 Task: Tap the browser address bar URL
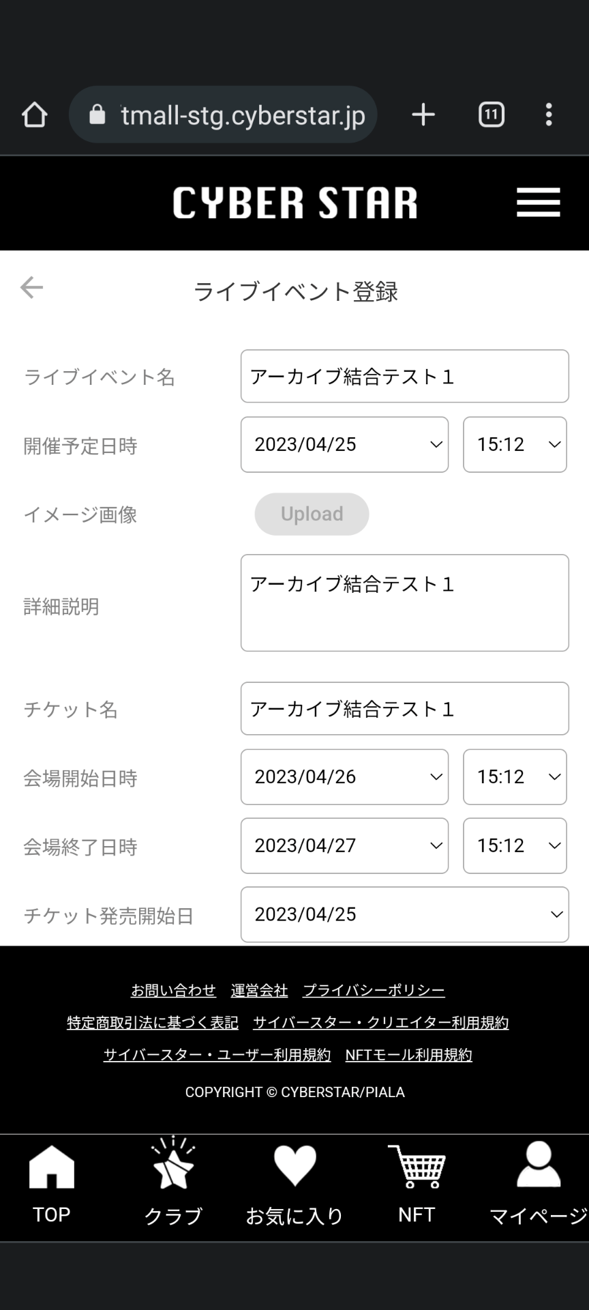(243, 115)
